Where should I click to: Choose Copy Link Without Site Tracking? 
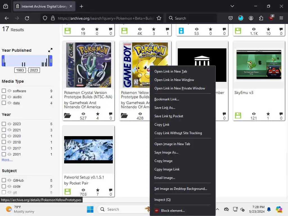[x=183, y=133]
